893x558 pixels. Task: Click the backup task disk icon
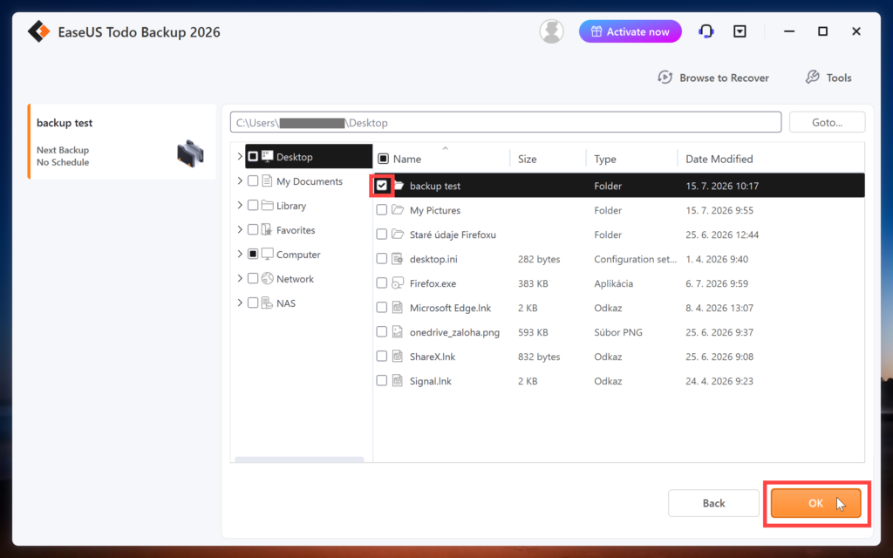click(x=190, y=153)
